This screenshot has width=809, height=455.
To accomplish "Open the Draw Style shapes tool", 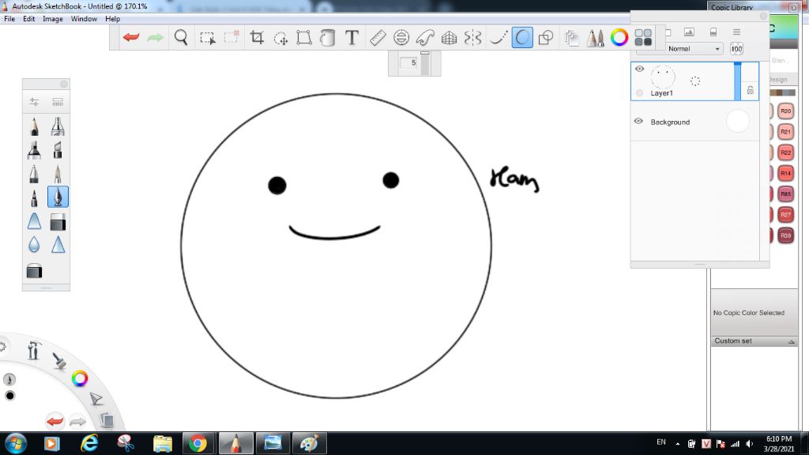I will click(545, 37).
